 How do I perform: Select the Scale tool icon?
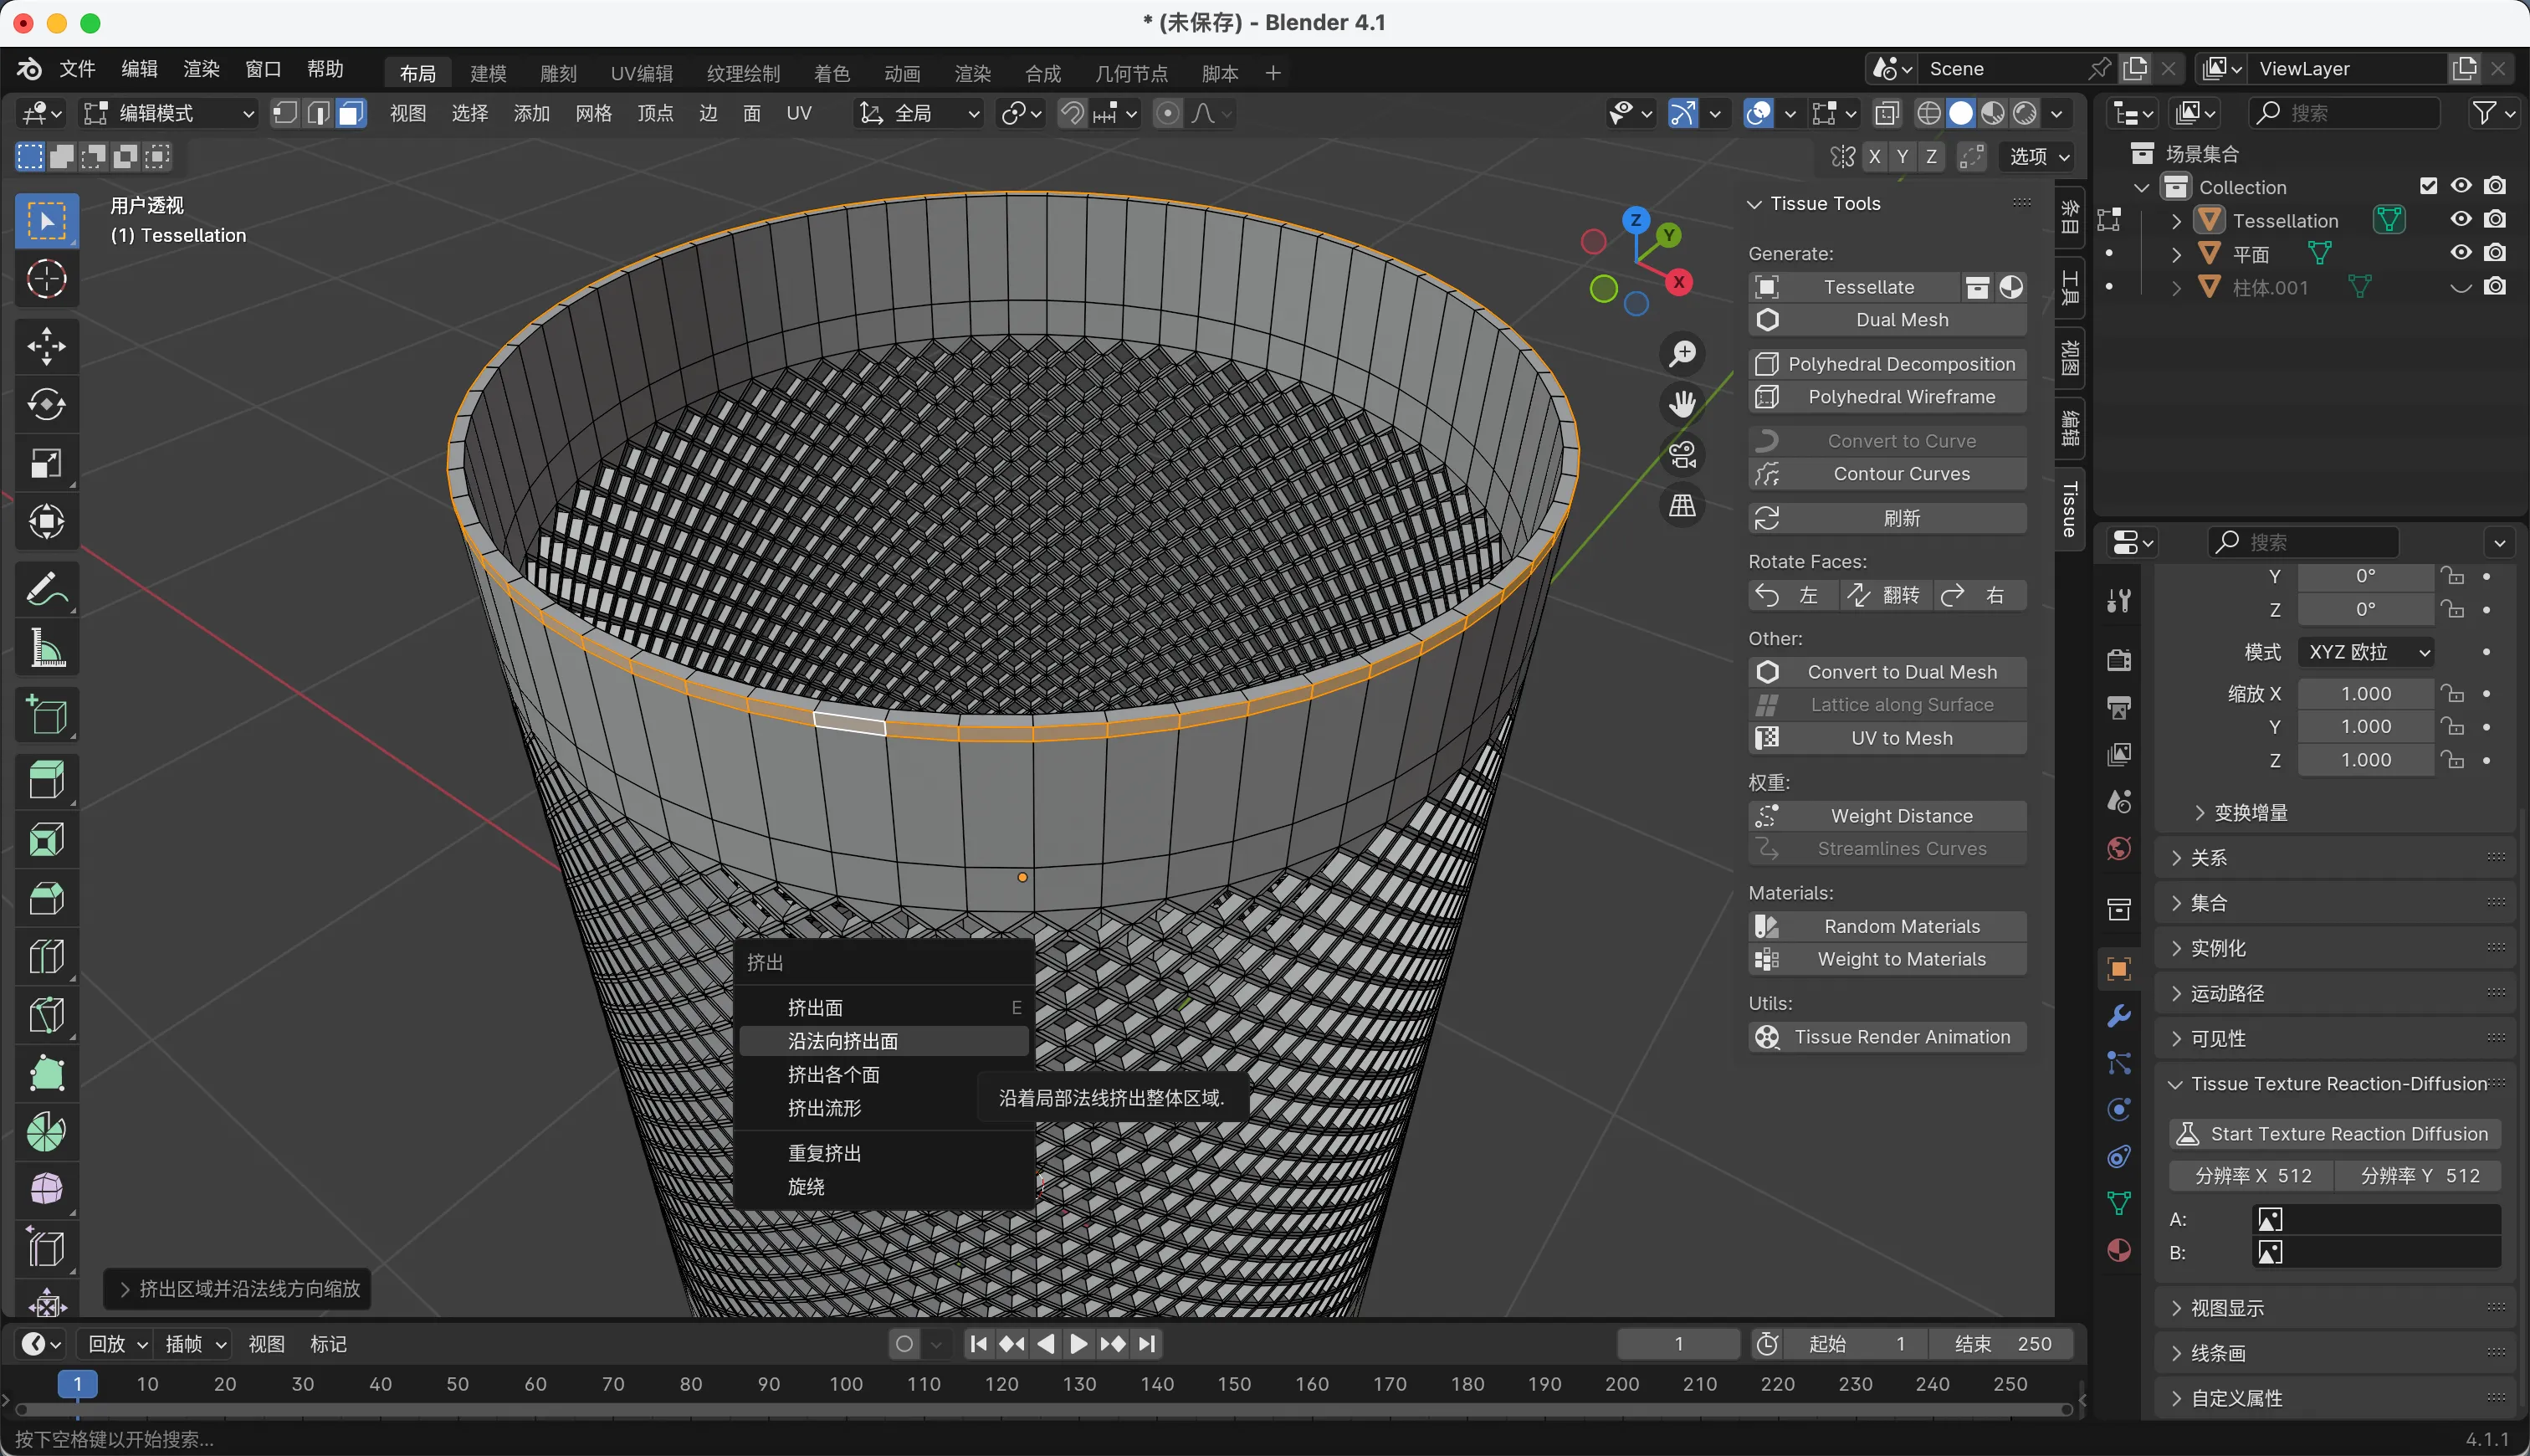click(x=46, y=464)
